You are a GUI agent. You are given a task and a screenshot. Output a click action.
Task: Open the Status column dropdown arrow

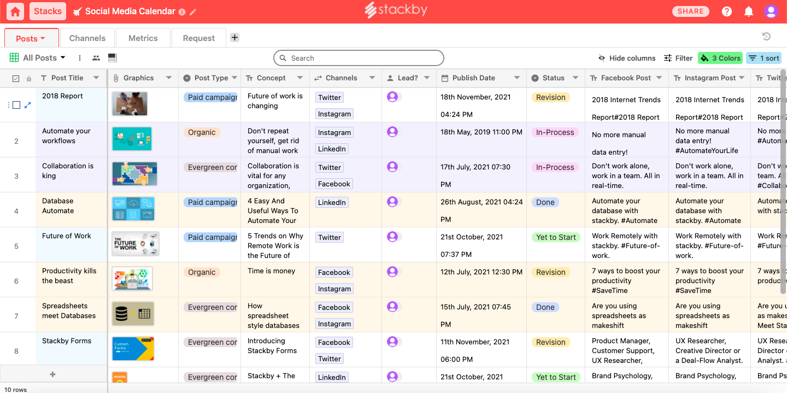(x=575, y=78)
